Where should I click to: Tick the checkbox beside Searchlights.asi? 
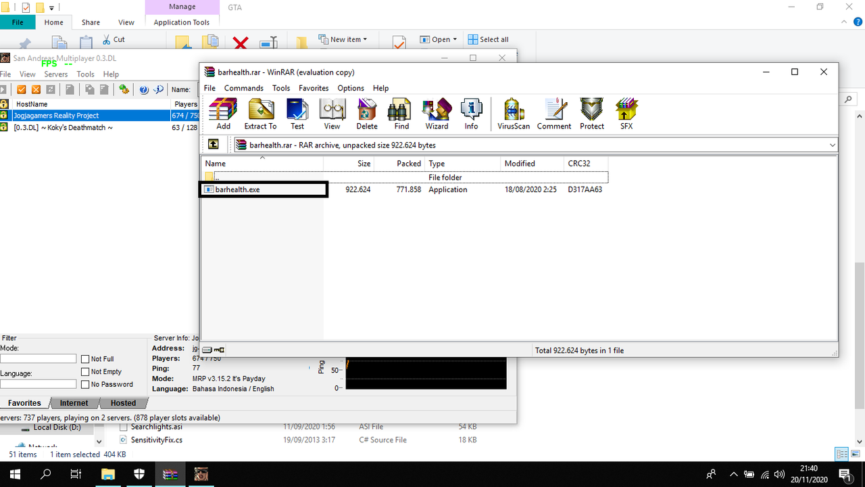pyautogui.click(x=124, y=427)
